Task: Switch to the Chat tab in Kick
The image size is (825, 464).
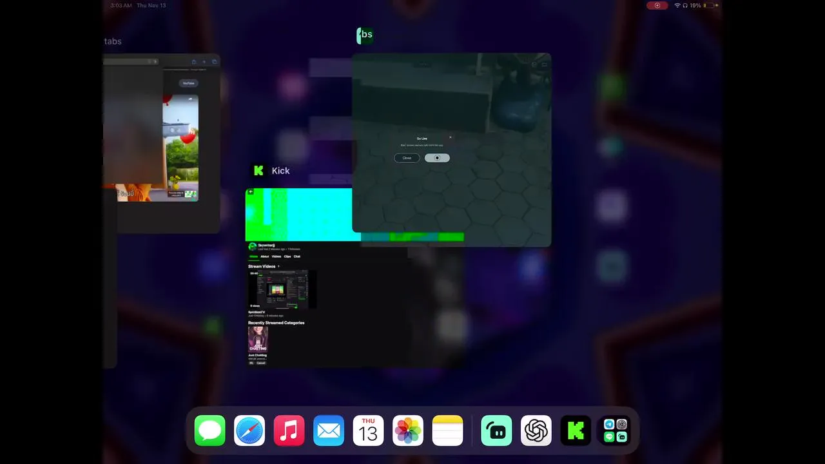Action: (x=297, y=256)
